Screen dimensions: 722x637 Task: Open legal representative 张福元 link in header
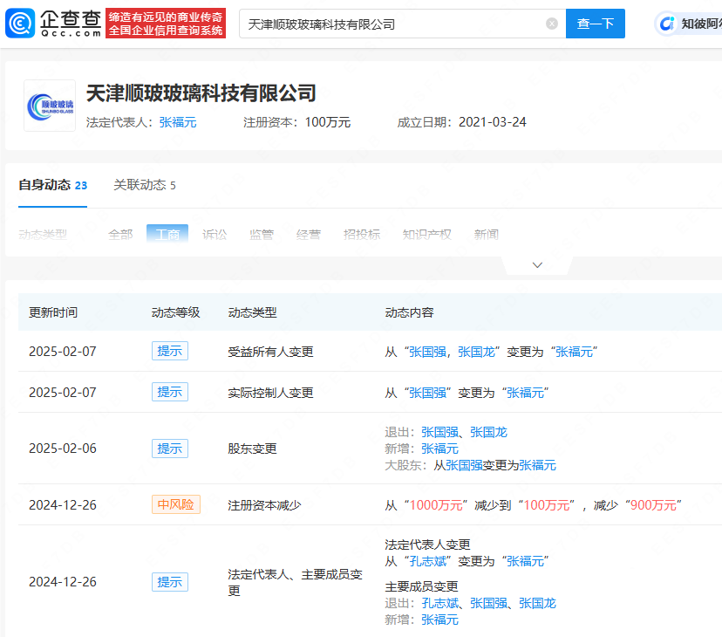[178, 122]
